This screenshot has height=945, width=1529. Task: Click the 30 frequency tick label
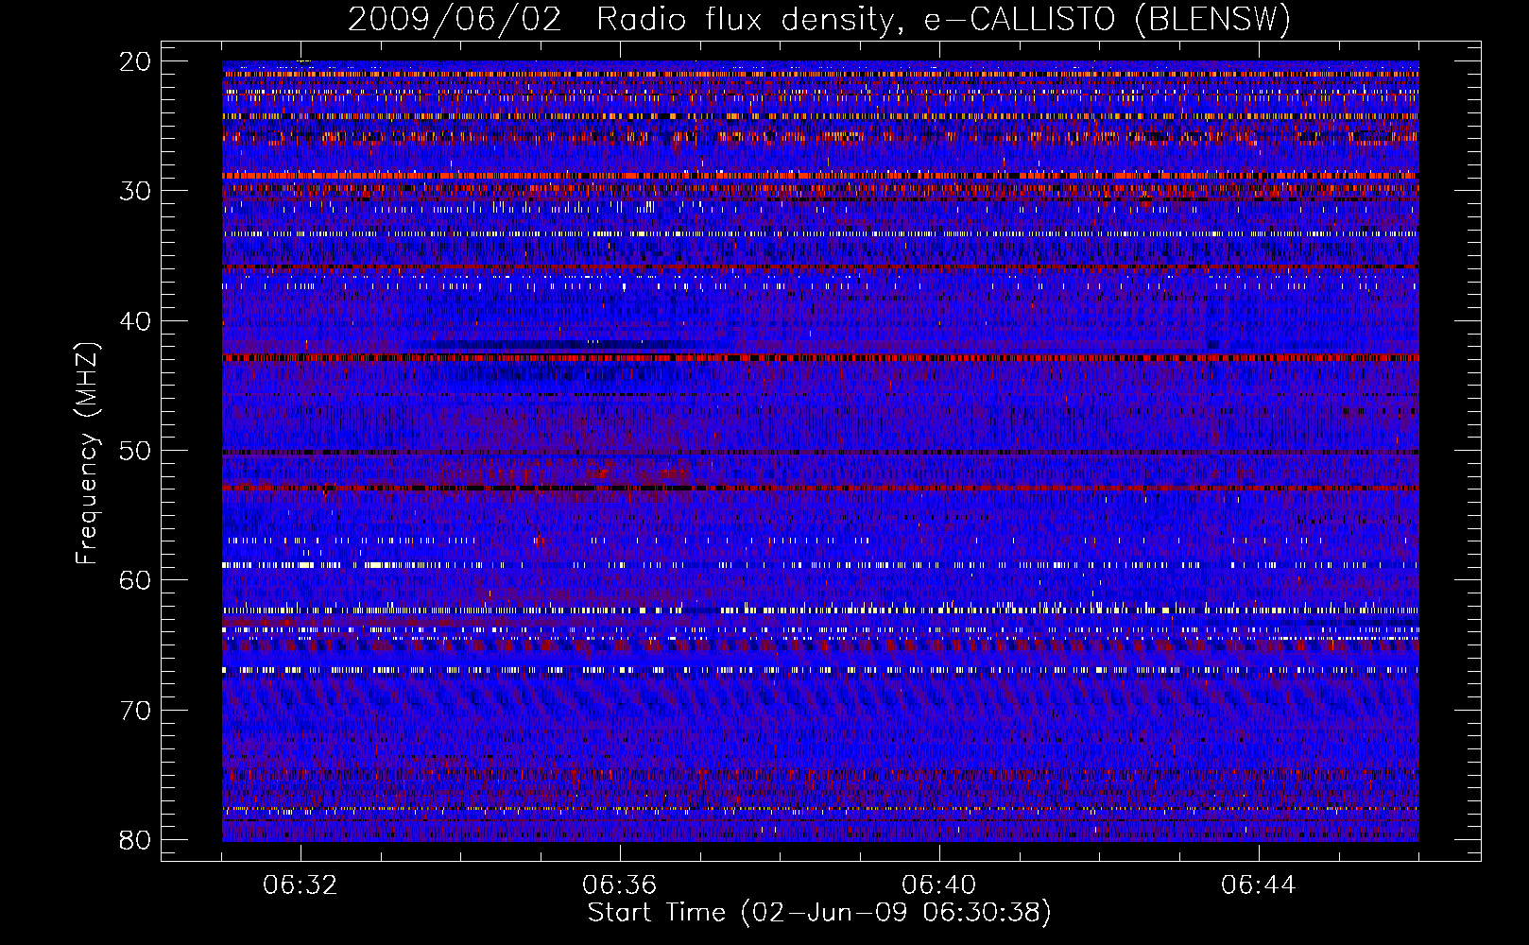[136, 191]
